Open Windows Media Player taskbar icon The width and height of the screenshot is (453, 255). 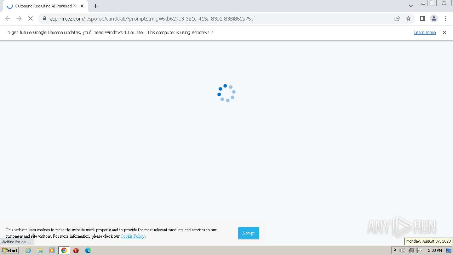pyautogui.click(x=52, y=250)
